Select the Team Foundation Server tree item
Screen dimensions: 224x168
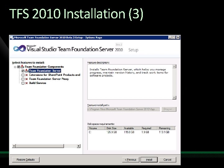(x=45, y=71)
